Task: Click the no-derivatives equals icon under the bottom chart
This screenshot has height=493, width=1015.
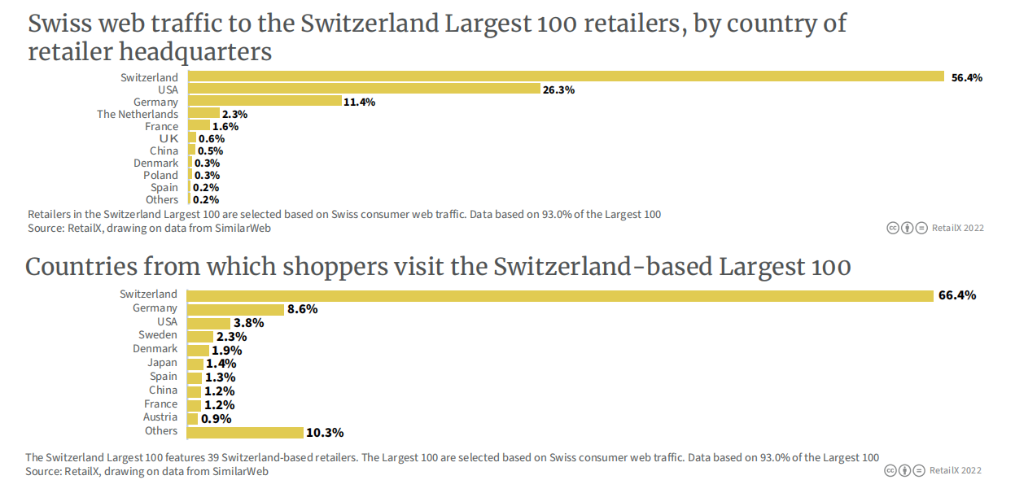Action: click(920, 470)
